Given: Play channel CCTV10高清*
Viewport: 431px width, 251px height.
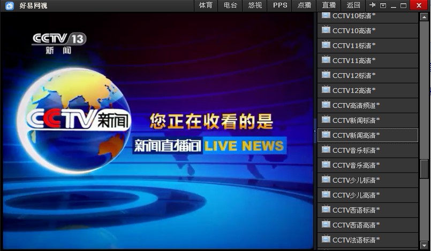Looking at the screenshot, I should click(x=368, y=31).
